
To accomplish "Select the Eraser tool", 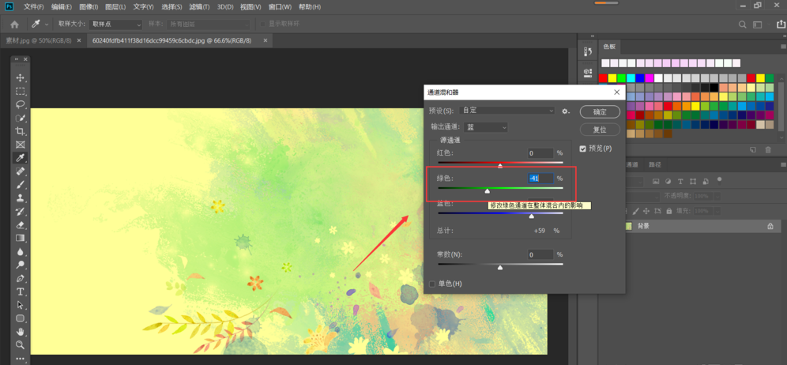I will click(x=21, y=225).
